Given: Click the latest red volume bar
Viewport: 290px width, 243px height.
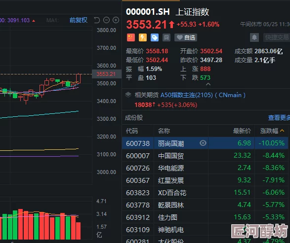Looking at the screenshot, I should pos(79,231).
